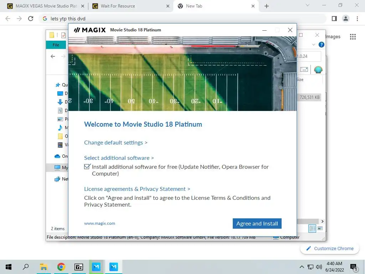The height and width of the screenshot is (274, 365).
Task: Close the MAGIX VEGAS Movie Studio tab
Action: 83,6
